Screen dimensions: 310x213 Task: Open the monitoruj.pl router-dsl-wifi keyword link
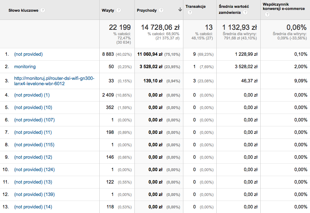pyautogui.click(x=54, y=81)
